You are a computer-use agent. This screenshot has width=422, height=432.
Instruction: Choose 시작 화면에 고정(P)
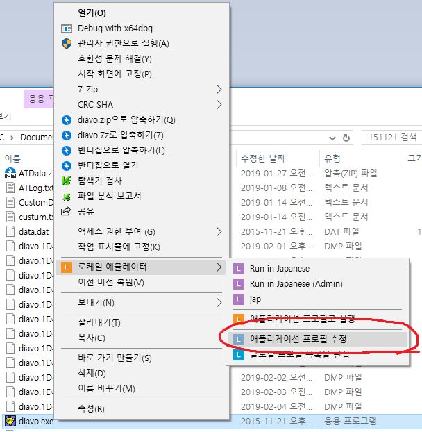click(x=142, y=74)
